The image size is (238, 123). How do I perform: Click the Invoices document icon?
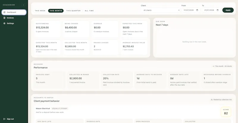[4, 18]
